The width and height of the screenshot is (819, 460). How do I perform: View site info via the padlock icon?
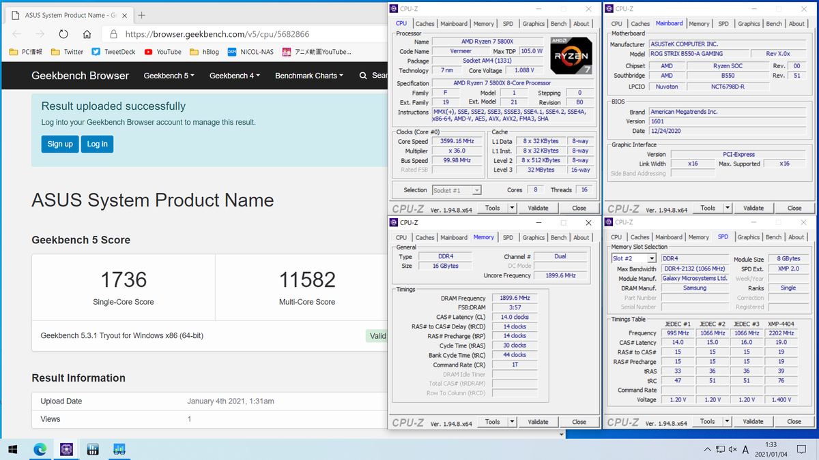[114, 33]
